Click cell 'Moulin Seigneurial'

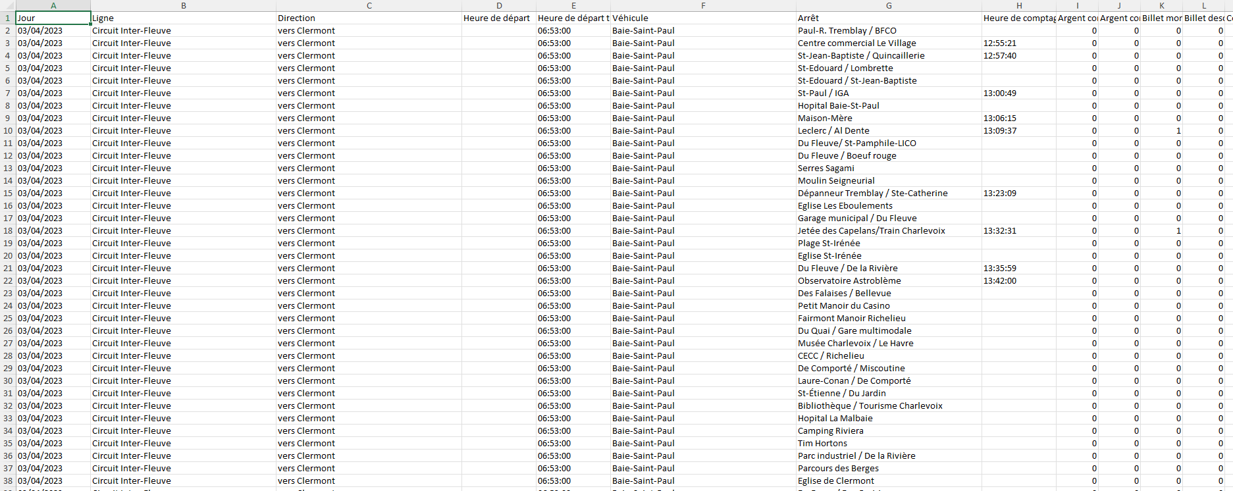pyautogui.click(x=889, y=180)
